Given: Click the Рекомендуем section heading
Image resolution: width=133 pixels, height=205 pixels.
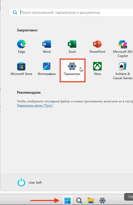Looking at the screenshot, I should 29,92.
